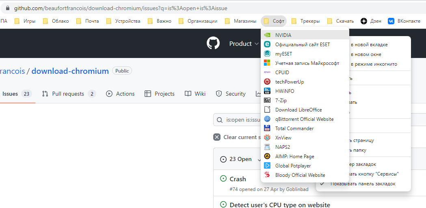Viewport: 426px width, 208px height.
Task: Click the XnView bookmark favicon
Action: click(x=267, y=138)
